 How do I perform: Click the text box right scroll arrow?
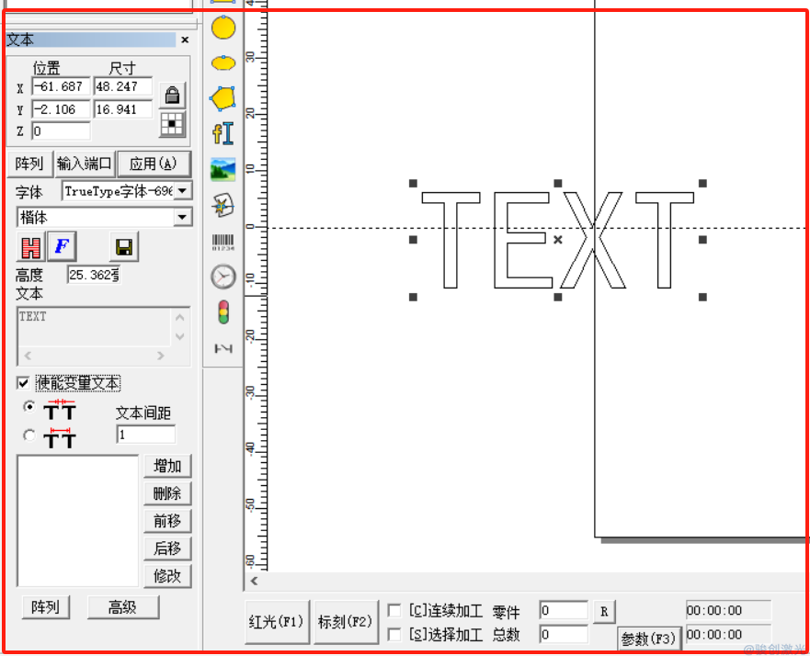click(x=161, y=356)
